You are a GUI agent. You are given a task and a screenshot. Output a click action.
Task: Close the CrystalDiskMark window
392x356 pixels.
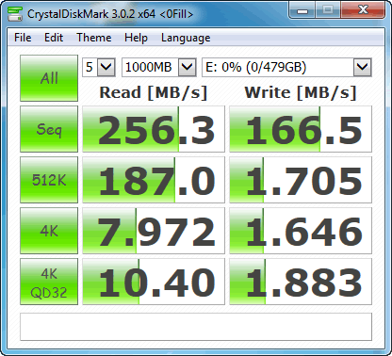pyautogui.click(x=363, y=10)
